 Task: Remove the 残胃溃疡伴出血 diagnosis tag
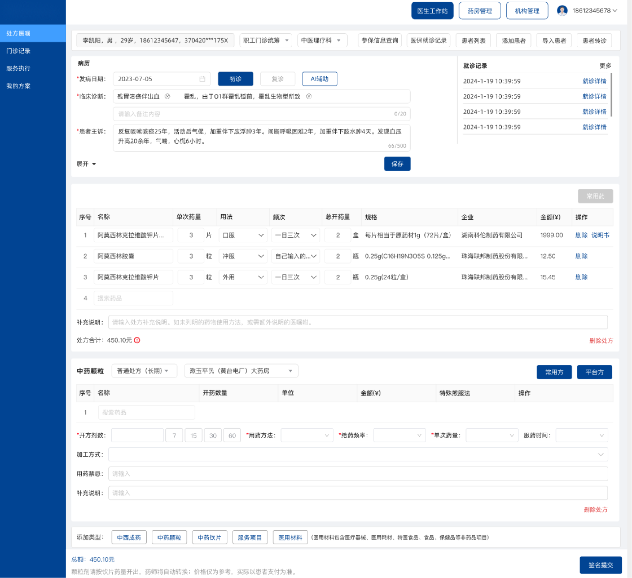click(167, 96)
